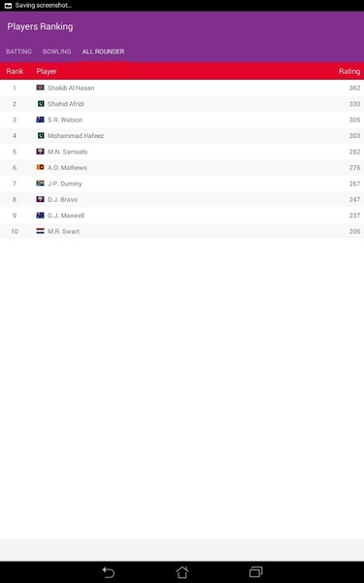Tap the Pakistan flag next to Shahid Afridi
Screen dimensions: 364x583
coord(41,104)
